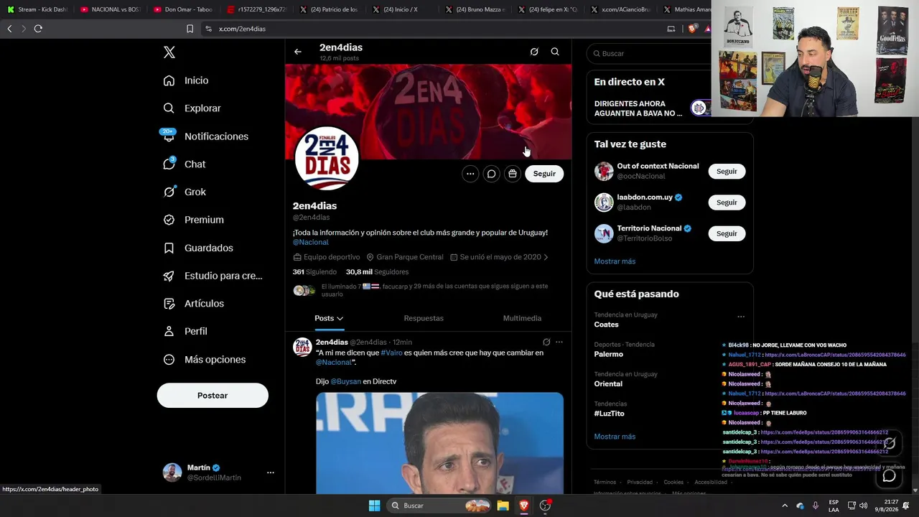
Task: Click the Brave Shields icon
Action: pos(692,29)
